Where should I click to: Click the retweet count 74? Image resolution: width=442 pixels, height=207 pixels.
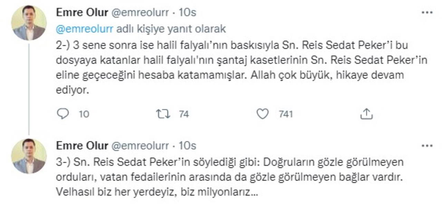(184, 114)
